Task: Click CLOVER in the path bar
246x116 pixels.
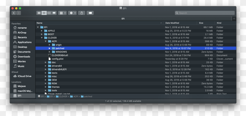Action: (x=61, y=97)
